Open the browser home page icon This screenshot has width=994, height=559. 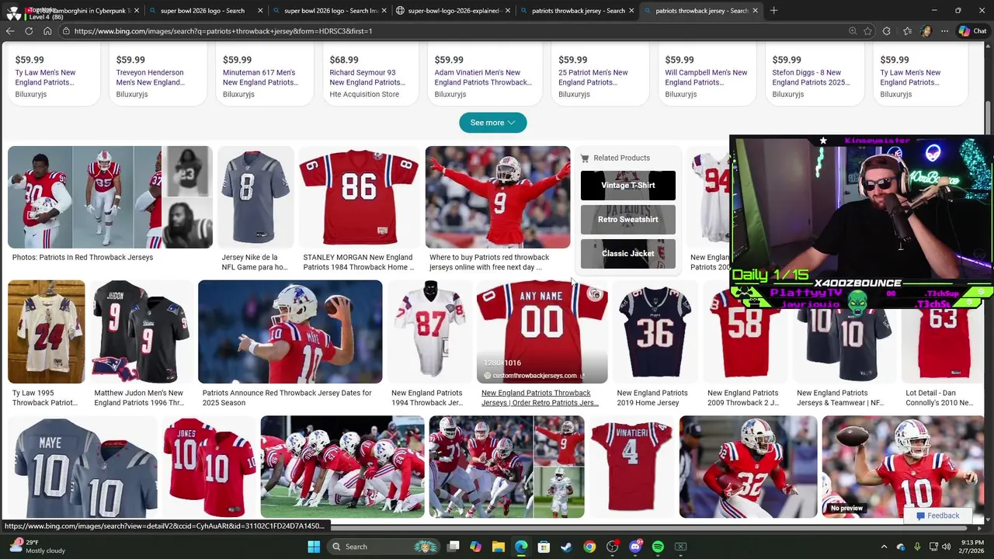click(47, 31)
